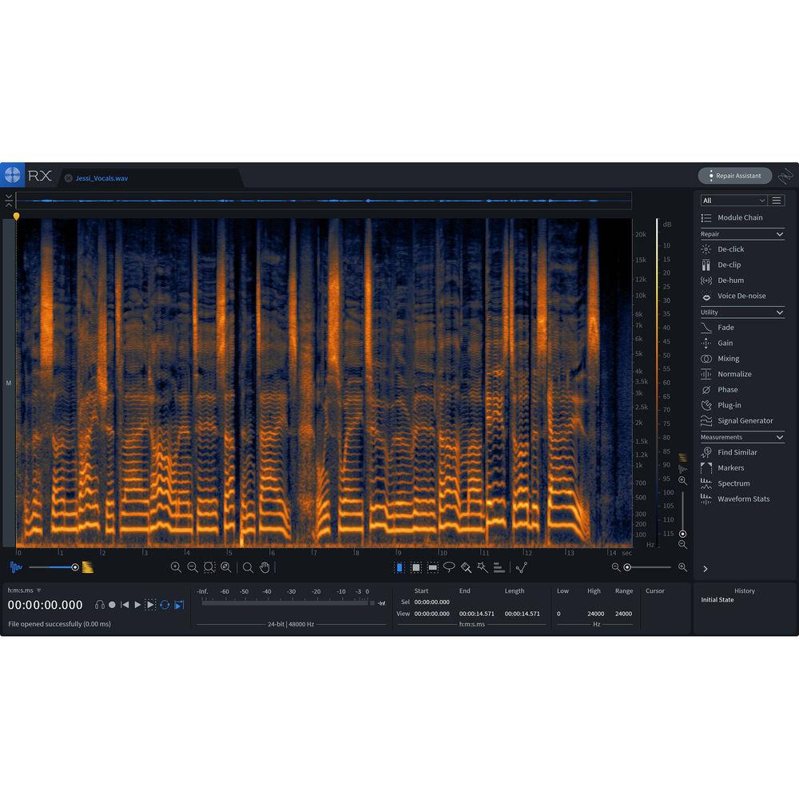Select the hand grab tool
The height and width of the screenshot is (799, 799).
(x=265, y=567)
